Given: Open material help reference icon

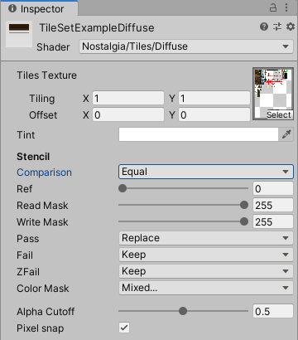Looking at the screenshot, I should click(x=264, y=27).
